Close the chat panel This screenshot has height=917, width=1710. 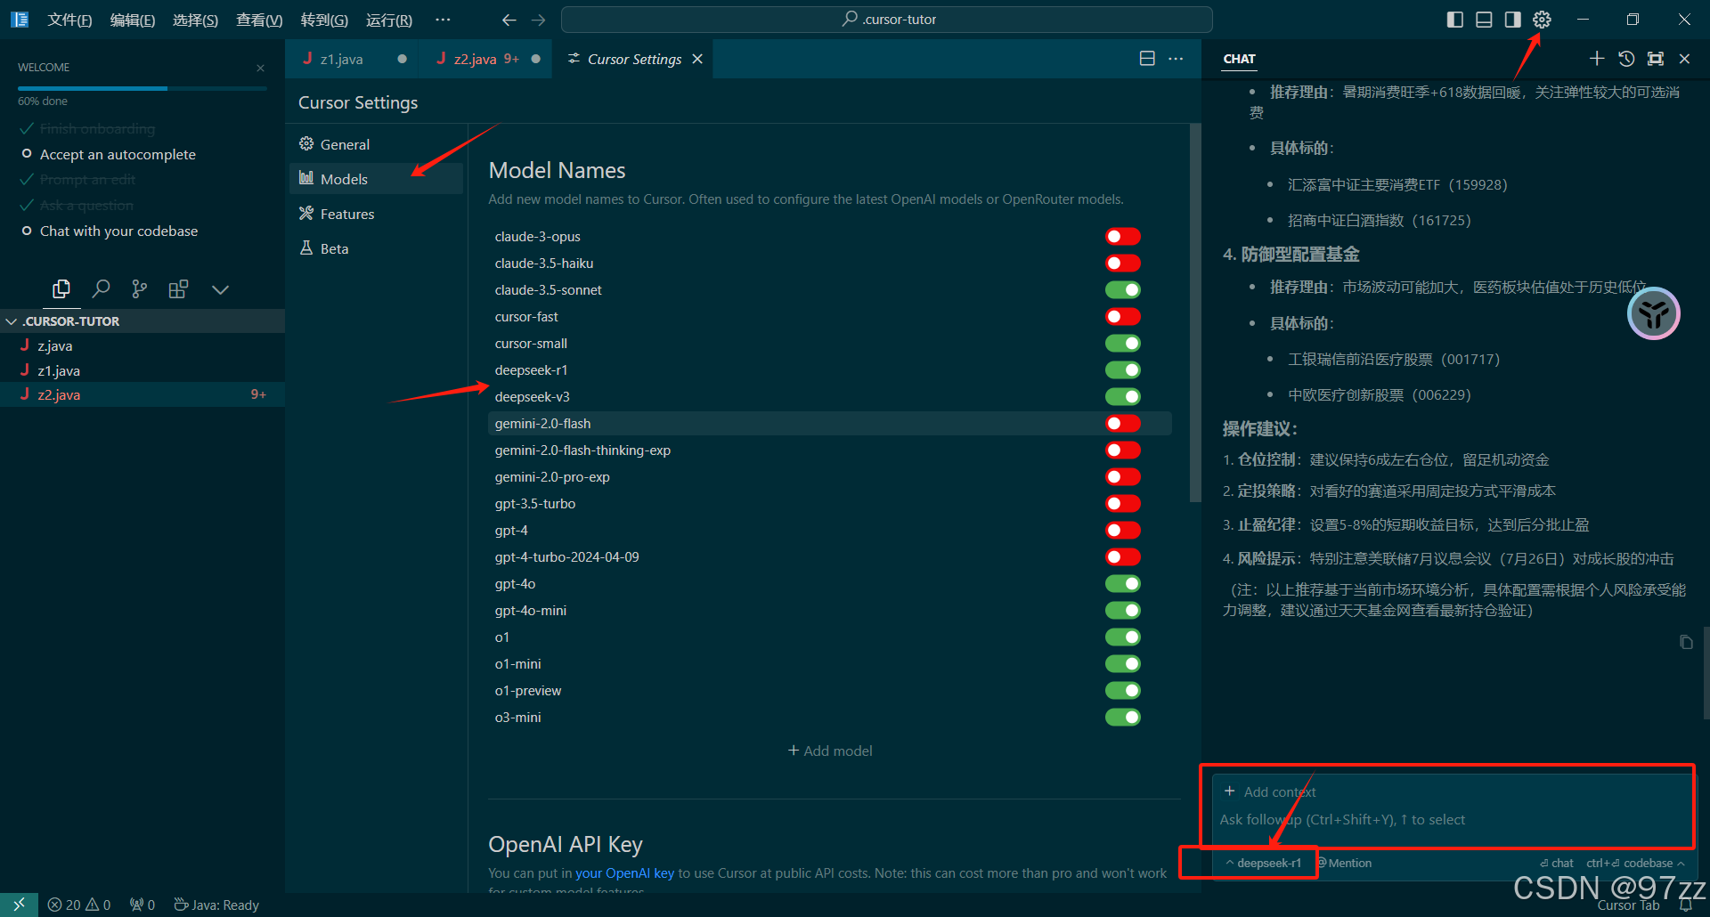[x=1684, y=59]
